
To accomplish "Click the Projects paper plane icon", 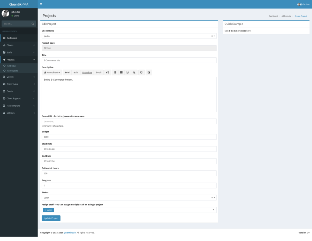I will (4, 60).
